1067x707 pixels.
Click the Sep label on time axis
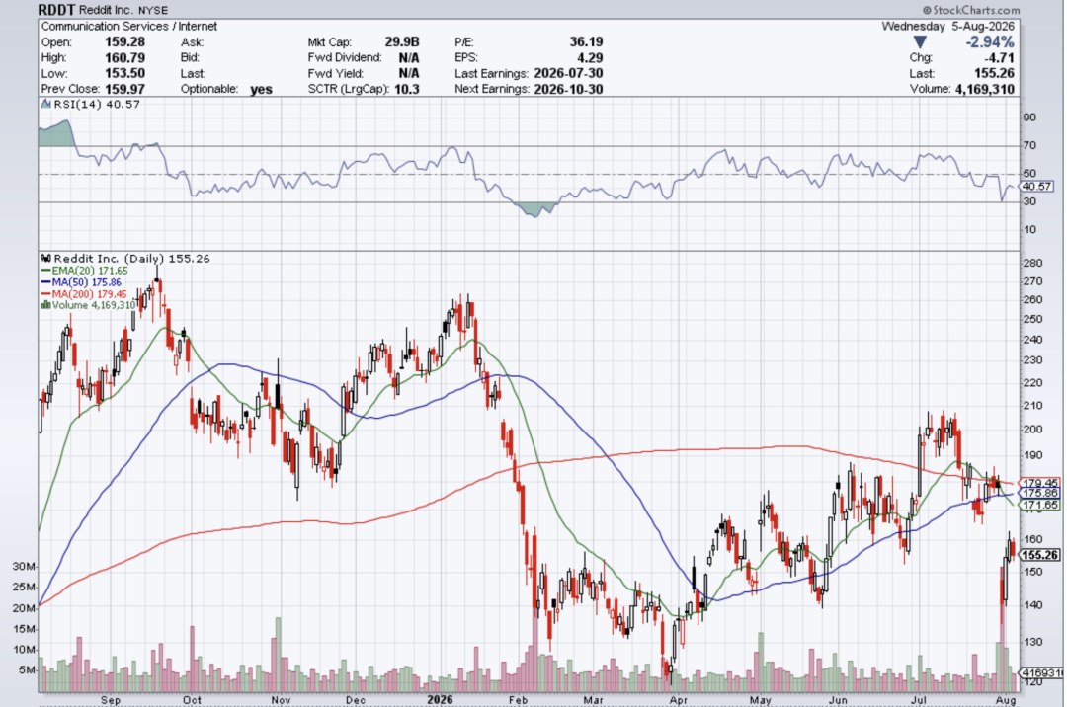click(x=111, y=699)
